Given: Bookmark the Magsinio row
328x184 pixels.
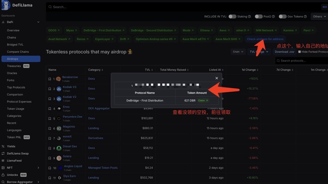Looking at the screenshot, I should [x=50, y=128].
